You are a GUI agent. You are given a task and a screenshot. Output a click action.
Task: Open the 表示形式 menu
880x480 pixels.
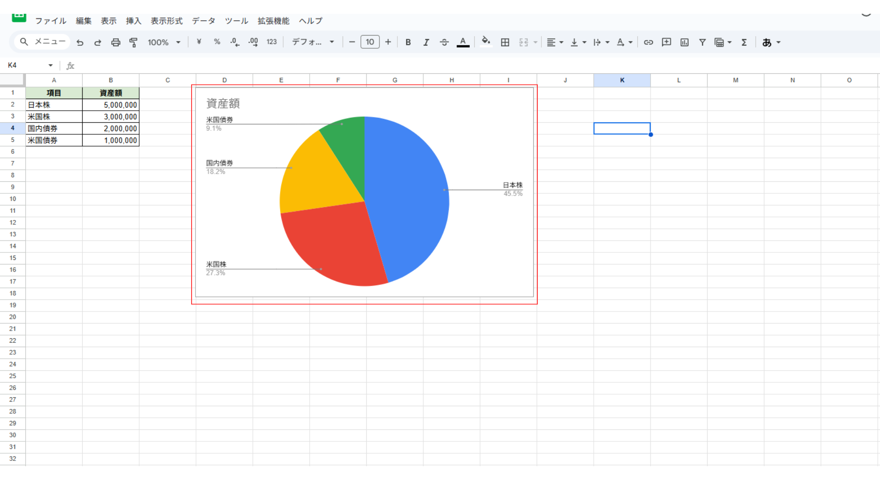click(167, 21)
